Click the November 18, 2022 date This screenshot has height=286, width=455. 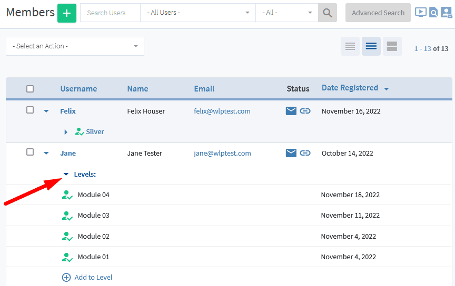pos(350,195)
